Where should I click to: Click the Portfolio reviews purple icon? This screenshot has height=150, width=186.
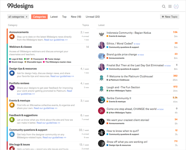pyautogui.click(x=12, y=88)
